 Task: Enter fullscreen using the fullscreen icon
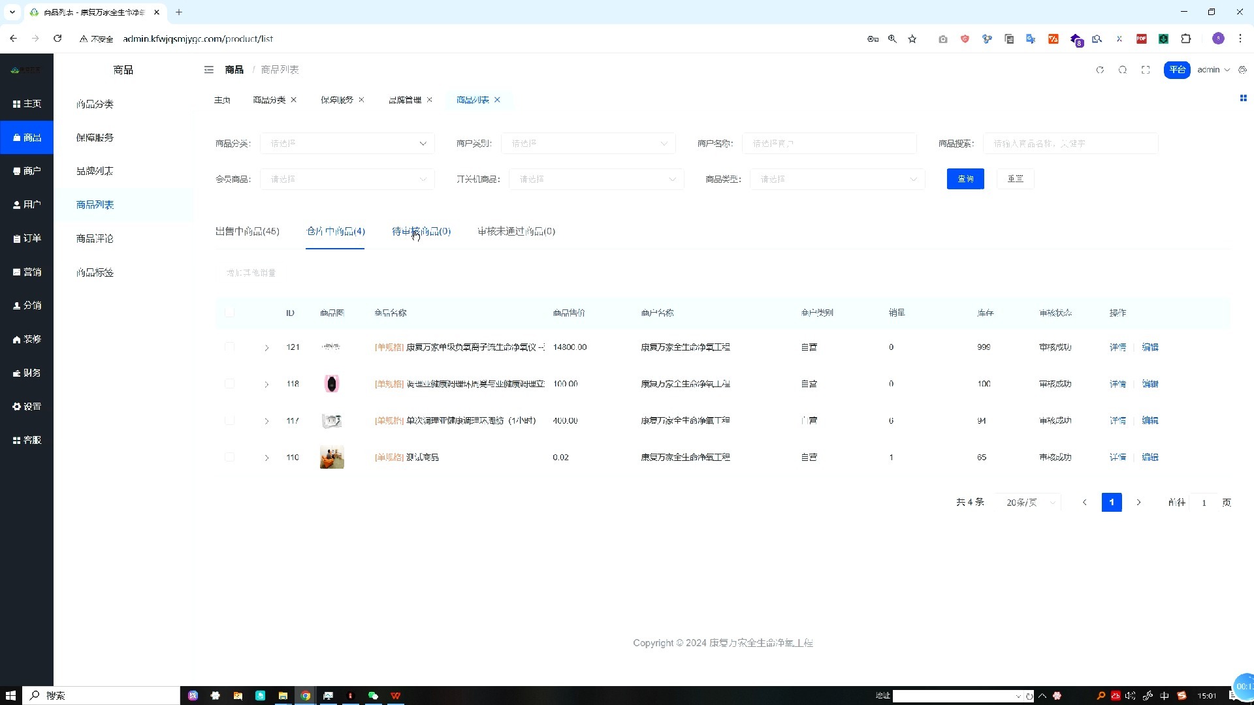pos(1146,70)
